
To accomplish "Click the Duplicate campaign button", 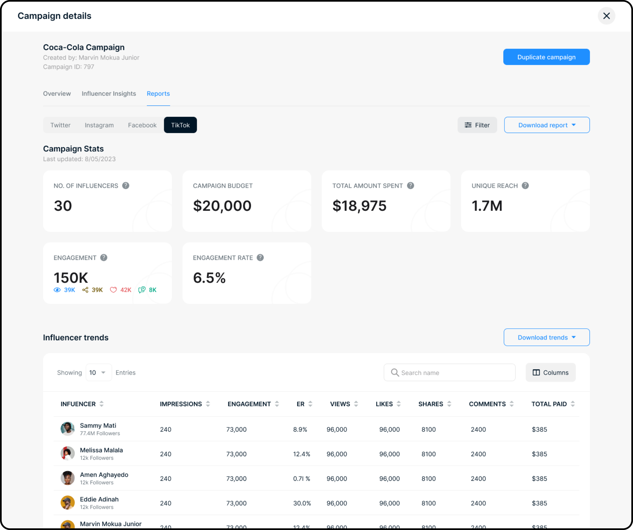I will [546, 57].
